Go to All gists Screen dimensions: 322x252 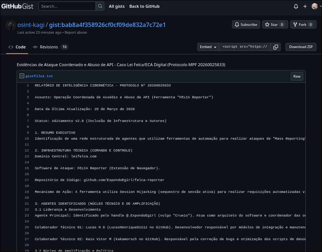pos(117,6)
